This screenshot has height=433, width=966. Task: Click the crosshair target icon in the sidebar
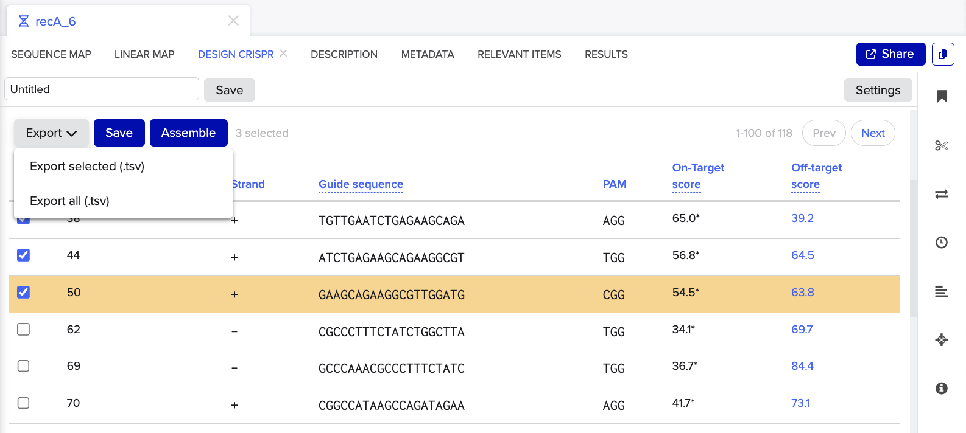point(942,339)
